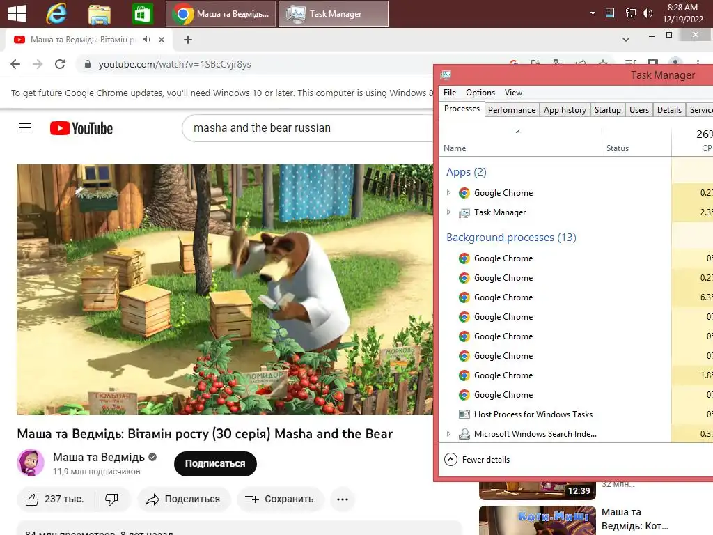Viewport: 713px width, 535px height.
Task: Open Task Manager Options menu
Action: (480, 93)
